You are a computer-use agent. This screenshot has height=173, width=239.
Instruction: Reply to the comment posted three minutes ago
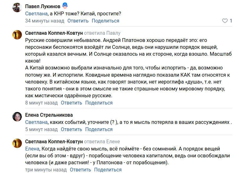(80, 170)
